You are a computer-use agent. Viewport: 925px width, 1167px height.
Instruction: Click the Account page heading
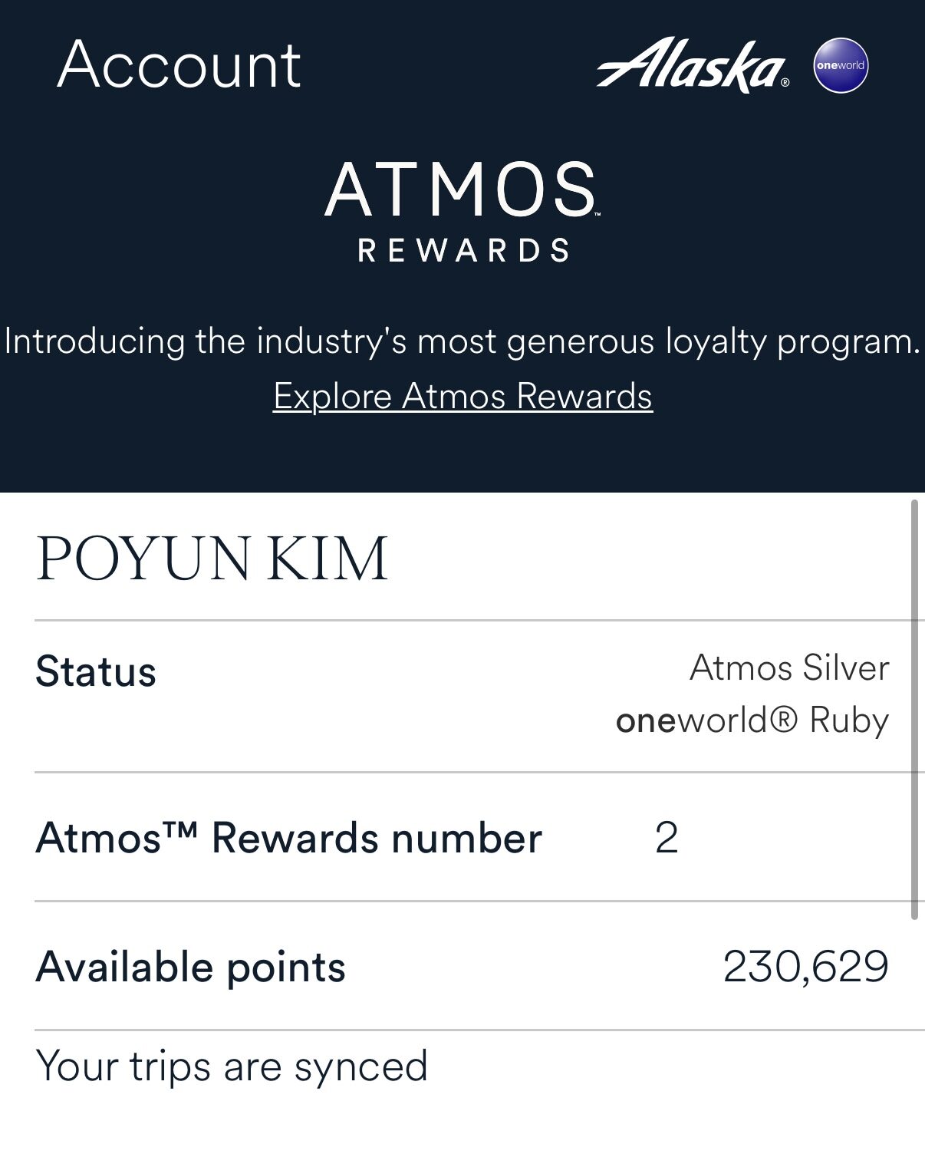coord(179,65)
